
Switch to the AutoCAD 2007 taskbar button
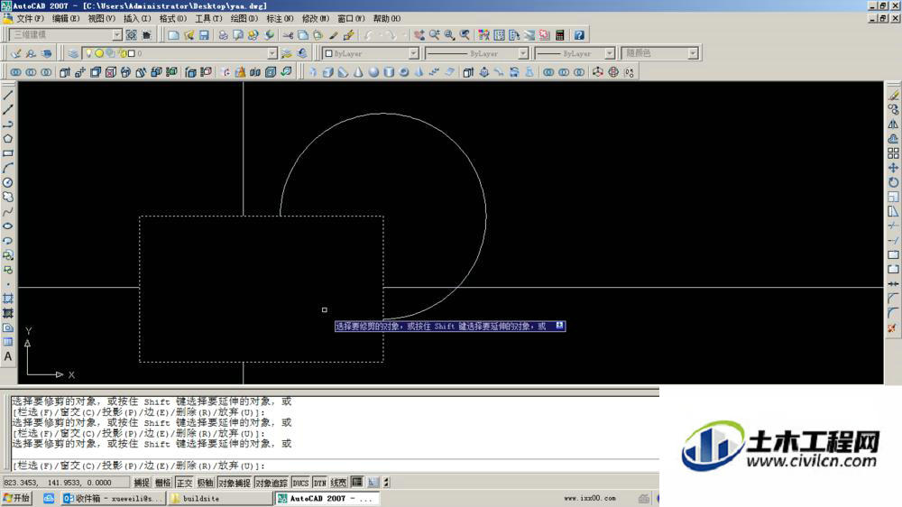click(327, 498)
